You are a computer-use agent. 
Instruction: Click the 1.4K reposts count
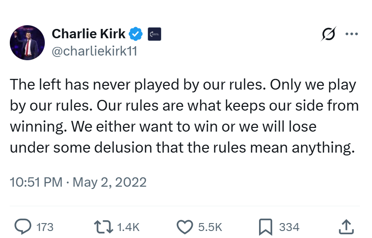[x=128, y=227]
